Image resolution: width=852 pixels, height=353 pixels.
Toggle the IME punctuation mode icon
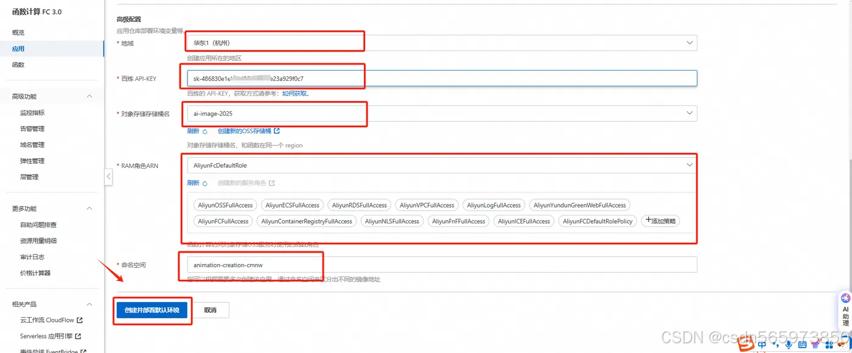(775, 345)
